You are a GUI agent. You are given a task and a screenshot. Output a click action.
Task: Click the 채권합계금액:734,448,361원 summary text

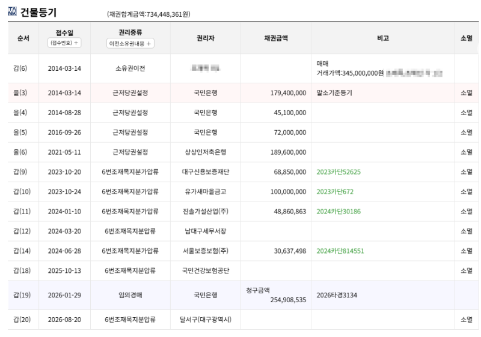pos(149,14)
